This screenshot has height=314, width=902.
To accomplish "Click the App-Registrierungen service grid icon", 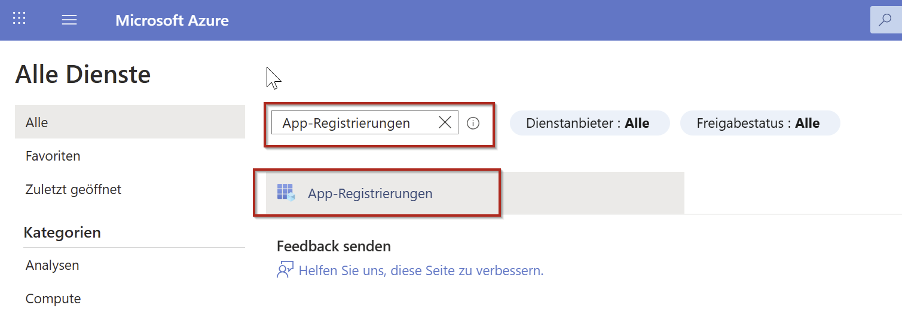I will 286,193.
